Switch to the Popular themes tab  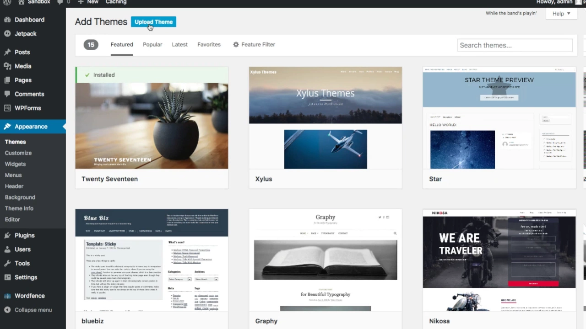(152, 45)
